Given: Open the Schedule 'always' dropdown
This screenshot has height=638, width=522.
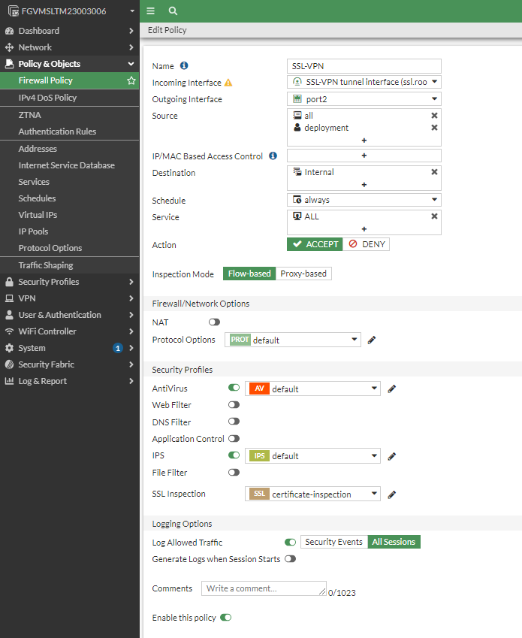Looking at the screenshot, I should pos(364,201).
